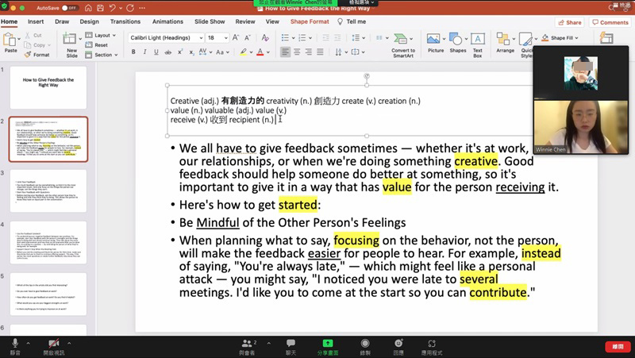This screenshot has height=358, width=635.
Task: Select the slide 1 title thumbnail
Action: click(48, 87)
